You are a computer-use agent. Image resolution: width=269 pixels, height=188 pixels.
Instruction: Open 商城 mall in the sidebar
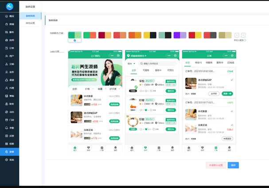(10, 24)
